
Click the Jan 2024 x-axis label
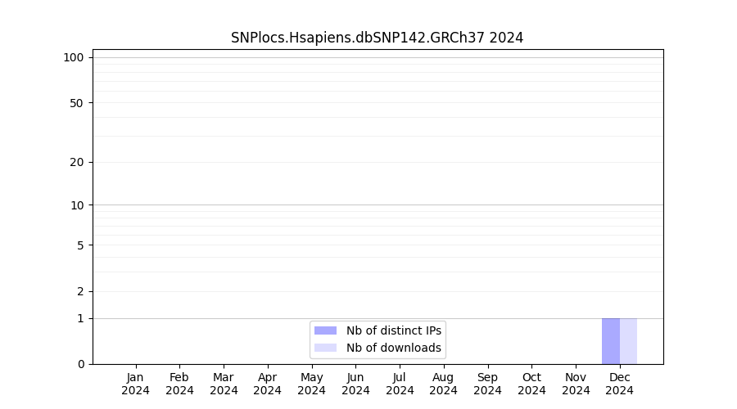click(x=136, y=384)
